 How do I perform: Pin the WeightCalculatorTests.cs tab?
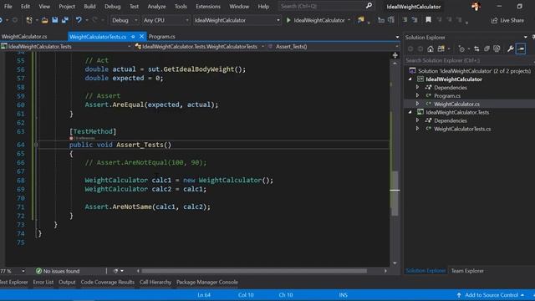[x=133, y=37]
